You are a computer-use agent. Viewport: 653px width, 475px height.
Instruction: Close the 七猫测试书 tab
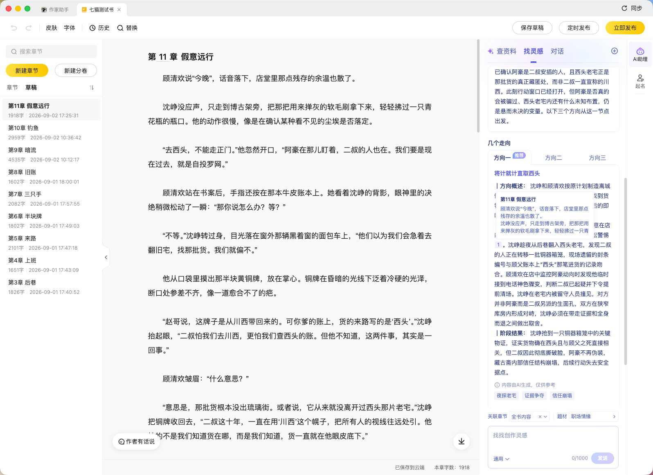click(119, 9)
